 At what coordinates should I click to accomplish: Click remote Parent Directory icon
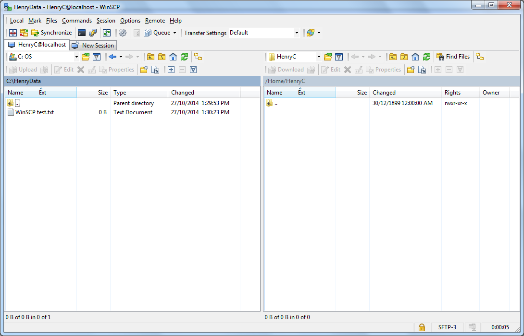click(x=393, y=57)
